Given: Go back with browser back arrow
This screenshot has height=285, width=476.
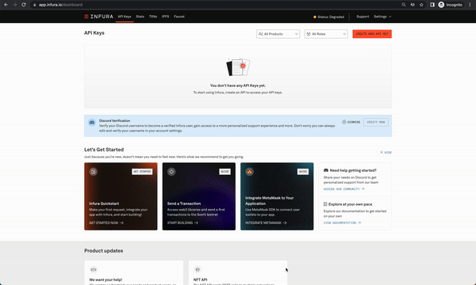Looking at the screenshot, I should pos(6,5).
